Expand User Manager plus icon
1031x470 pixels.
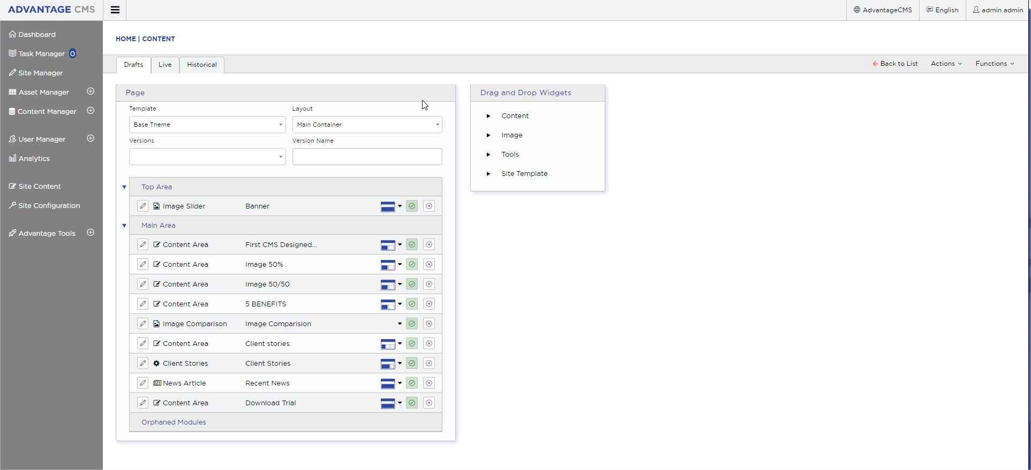[x=91, y=138]
